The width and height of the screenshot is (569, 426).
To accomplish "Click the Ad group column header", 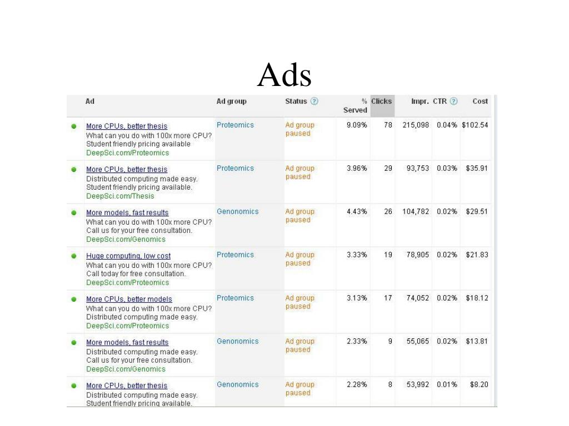I will click(232, 102).
